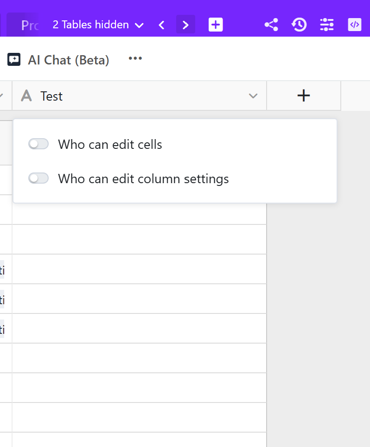The height and width of the screenshot is (447, 370).
Task: Add a new column with plus button
Action: coord(304,96)
